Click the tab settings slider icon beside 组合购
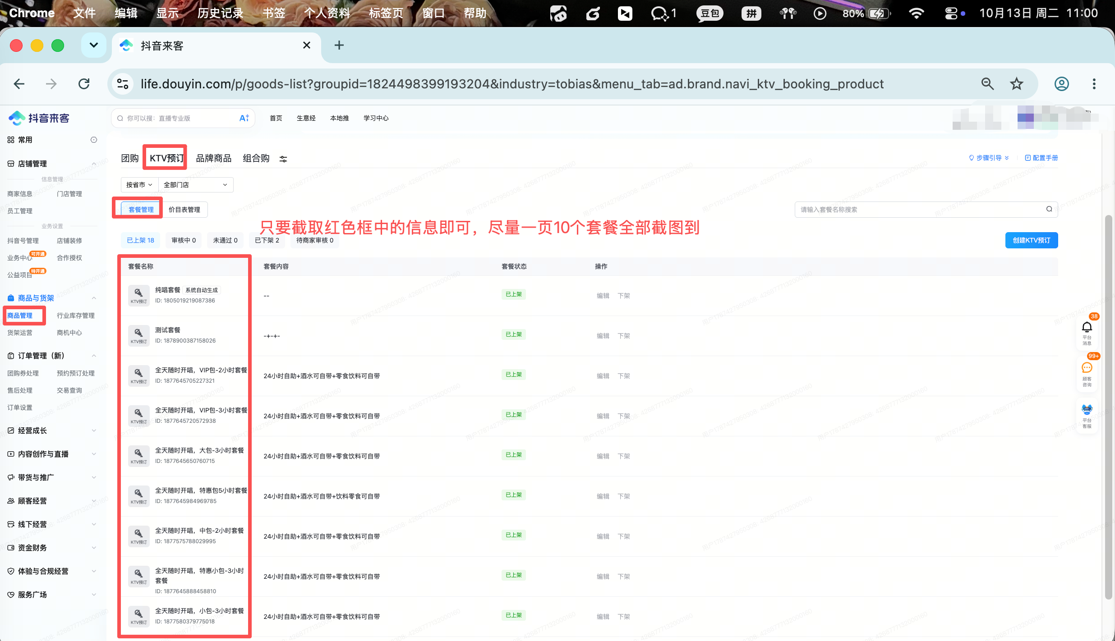Viewport: 1115px width, 641px height. pyautogui.click(x=283, y=159)
